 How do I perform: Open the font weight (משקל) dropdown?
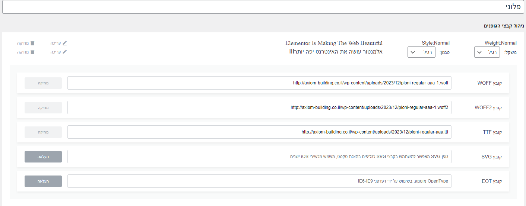pos(487,52)
